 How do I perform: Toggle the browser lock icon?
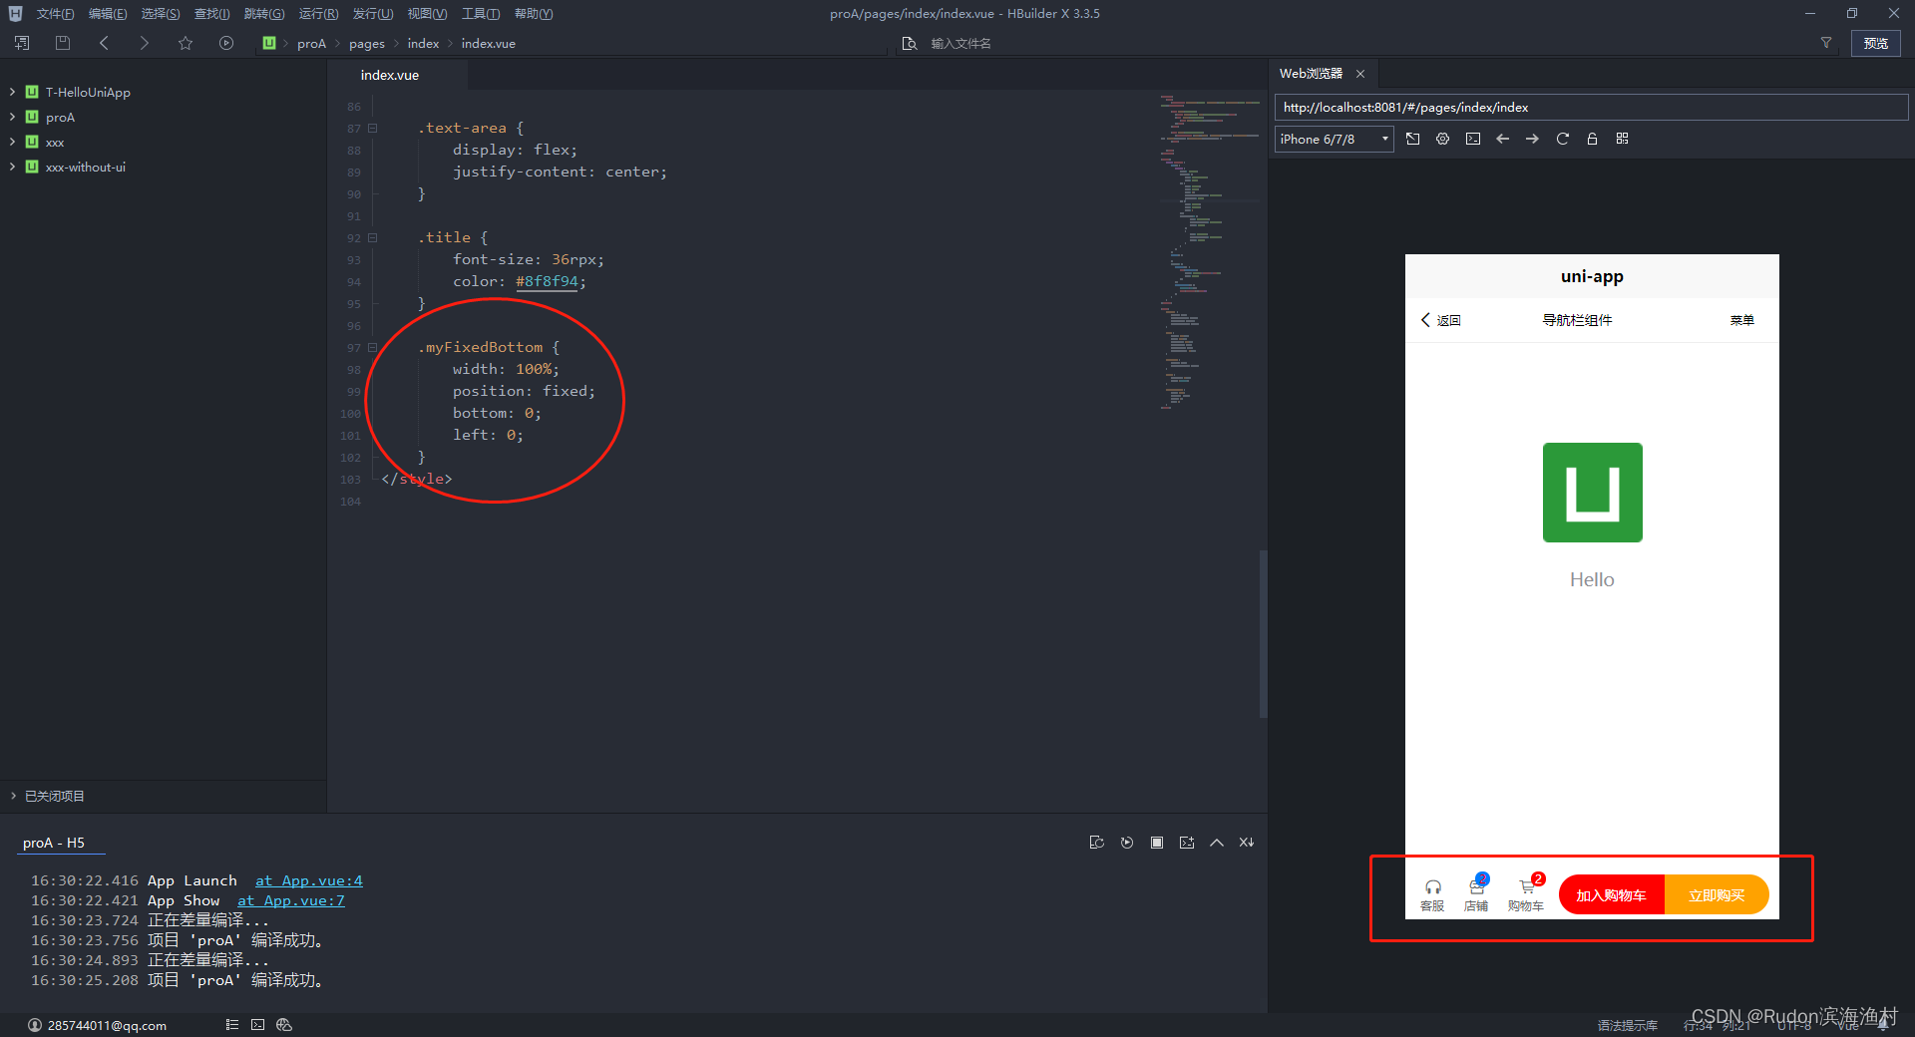(x=1592, y=139)
